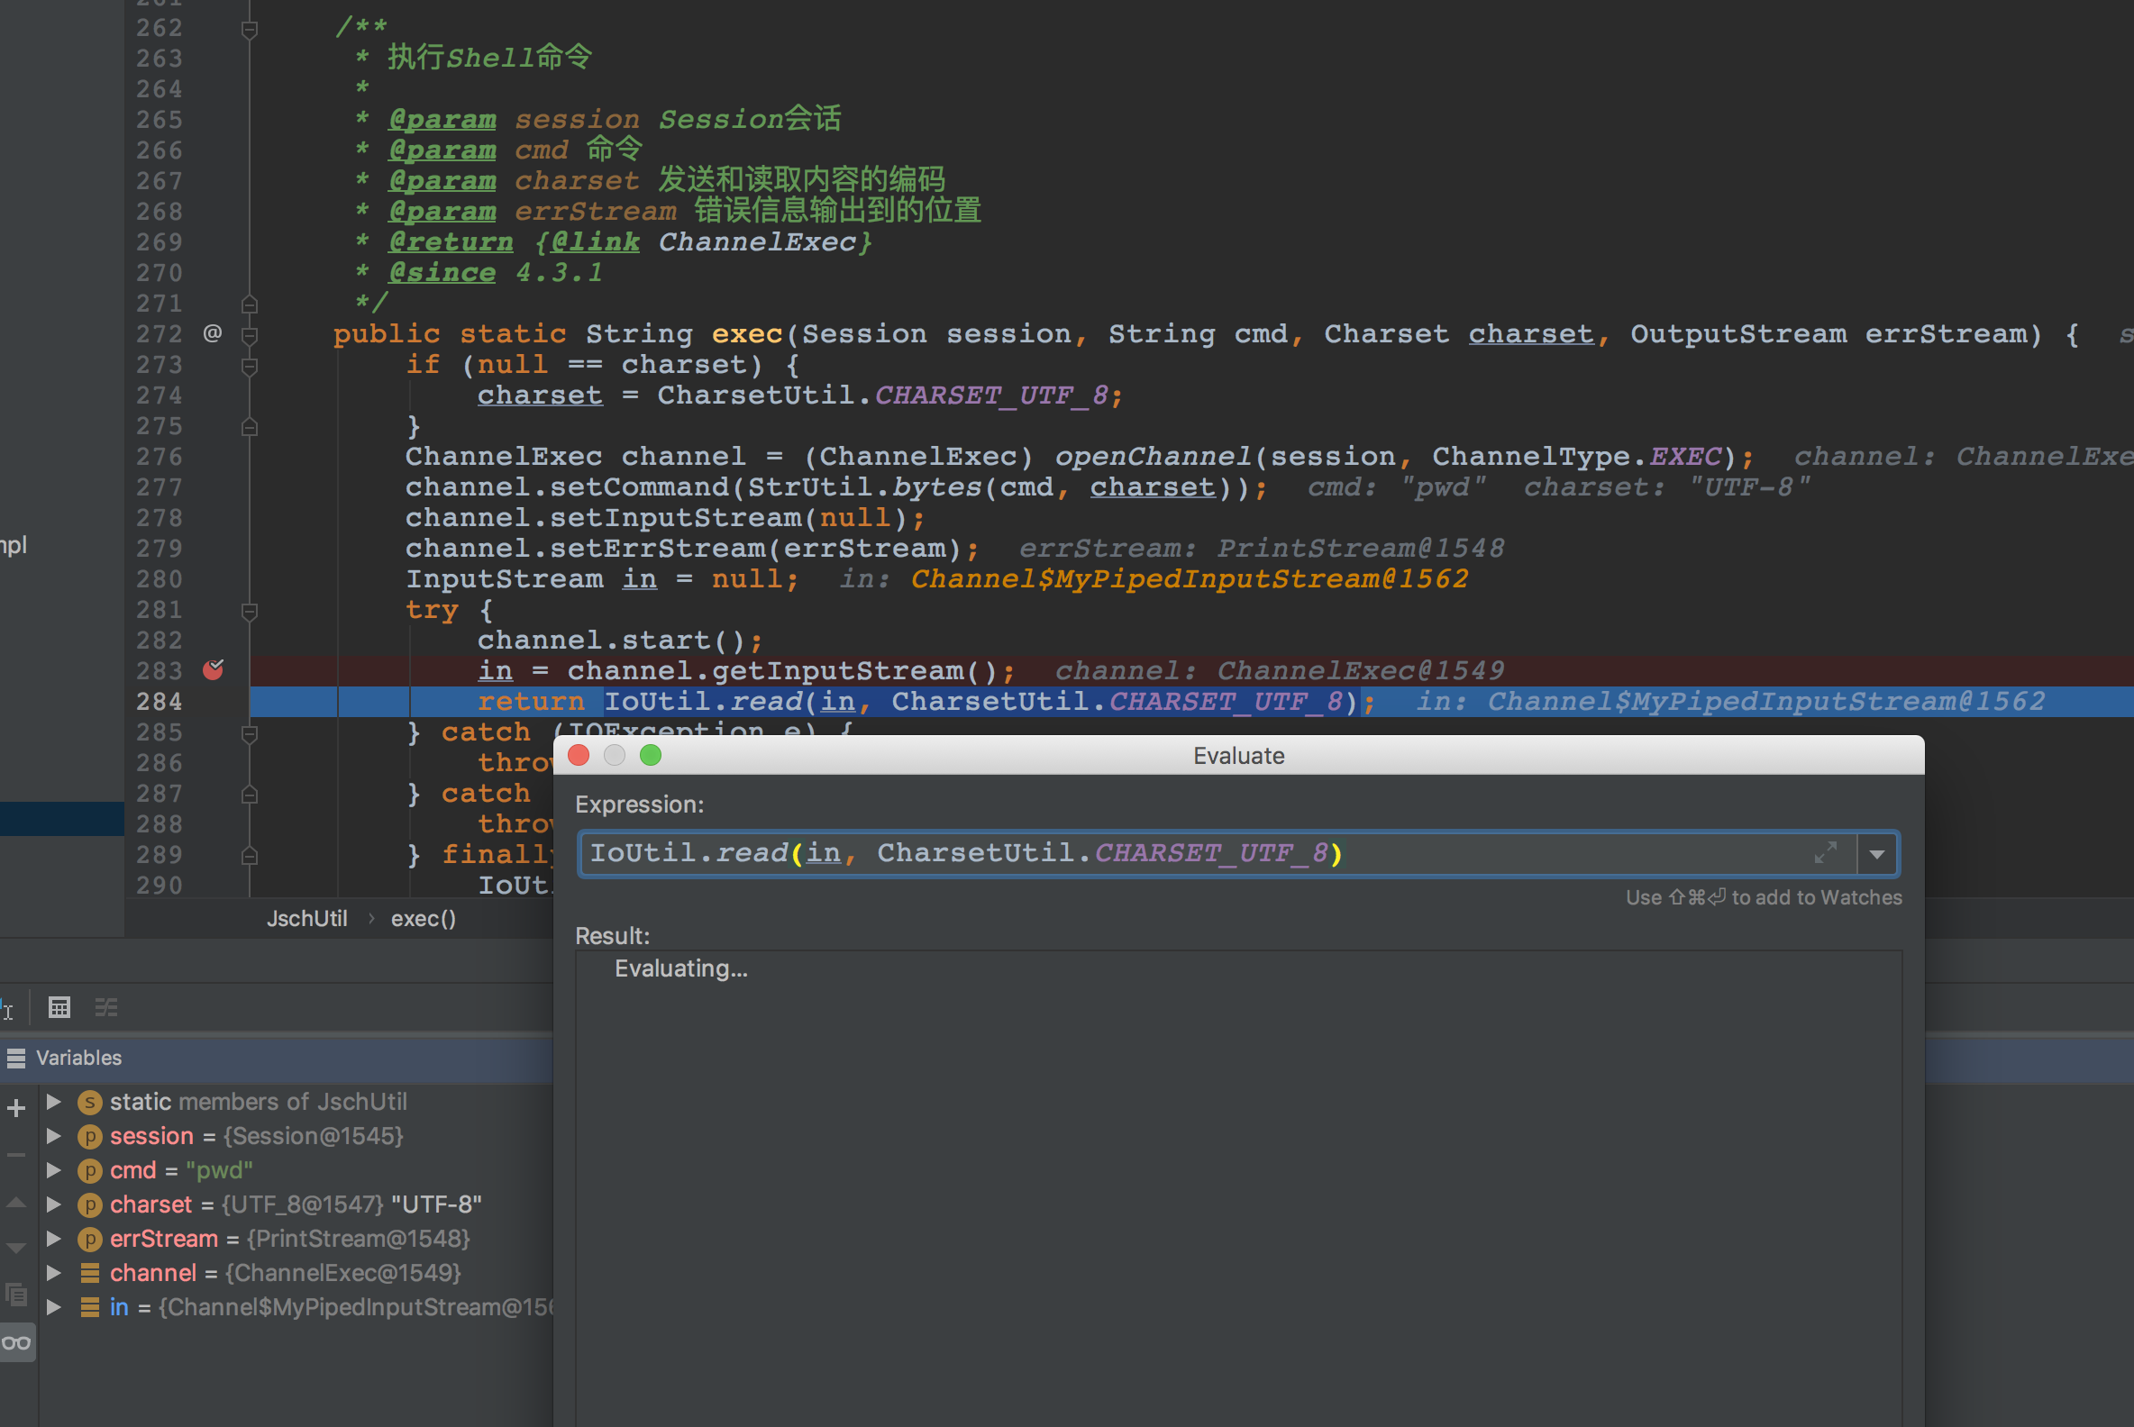Expand the static members of JschUtil node
Screen dimensions: 2134x1427
54,1101
